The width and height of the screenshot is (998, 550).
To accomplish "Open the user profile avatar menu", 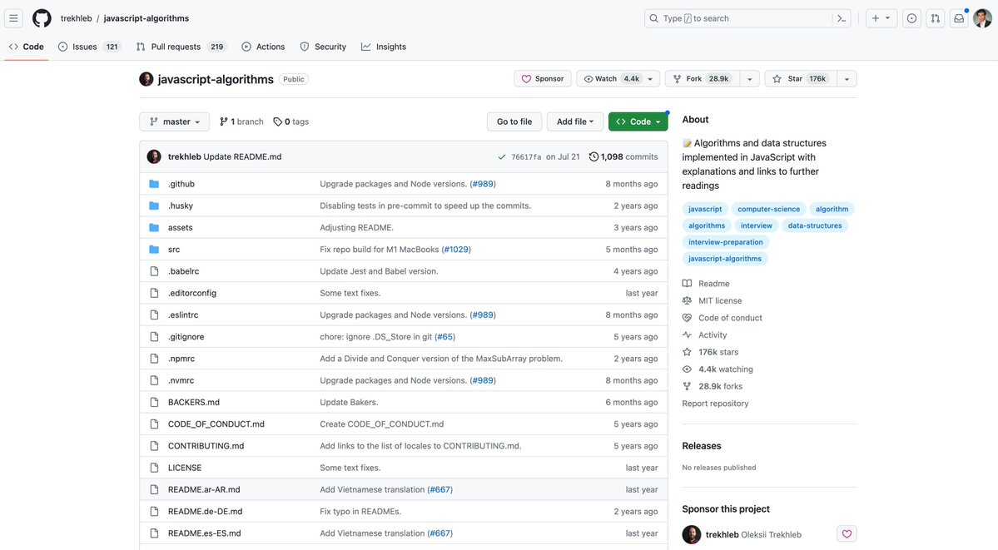I will (982, 18).
